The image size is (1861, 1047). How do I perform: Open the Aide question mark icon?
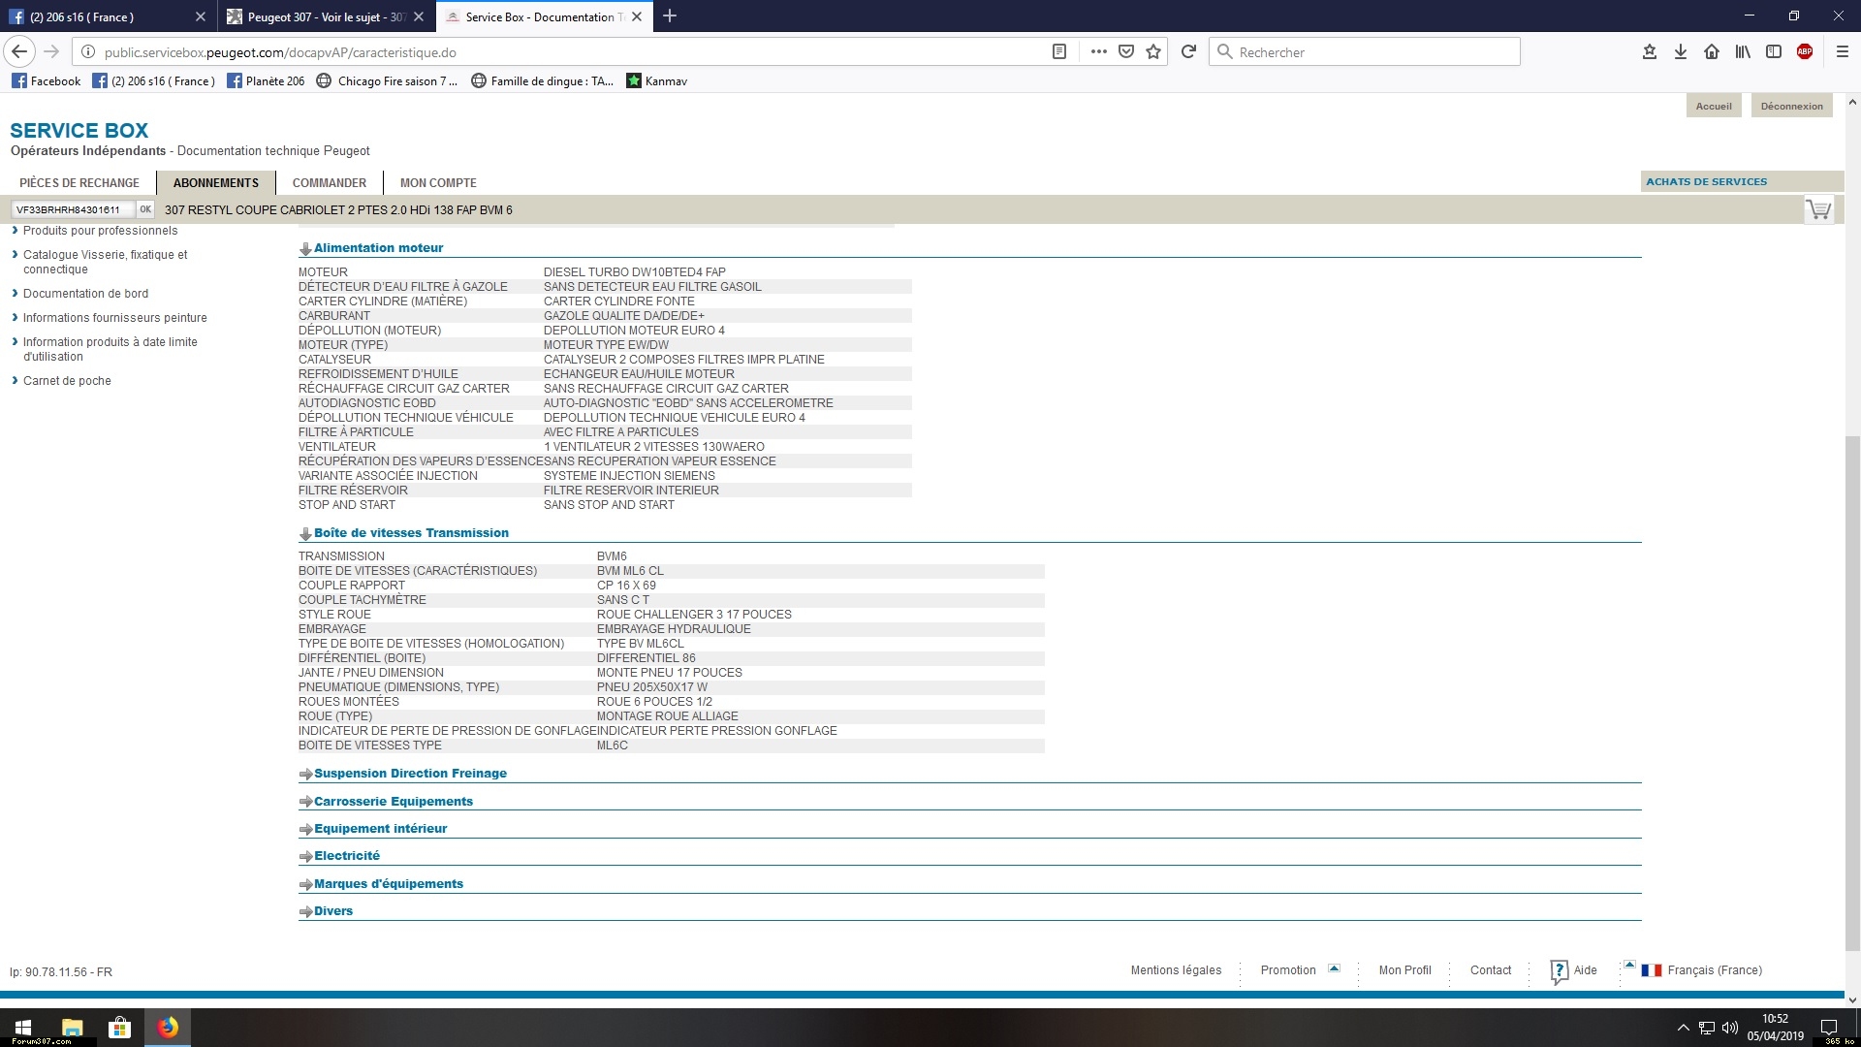pos(1559,970)
